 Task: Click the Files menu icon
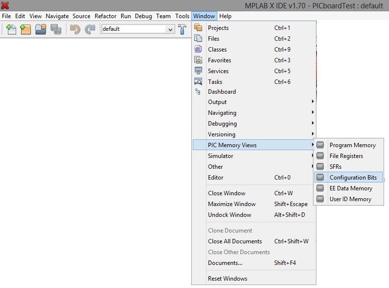tap(198, 38)
